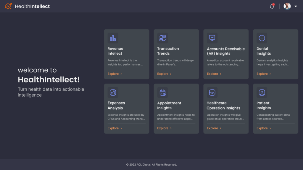The height and width of the screenshot is (170, 303).
Task: Click the bold HealthIntellect! welcome heading
Action: tap(49, 80)
